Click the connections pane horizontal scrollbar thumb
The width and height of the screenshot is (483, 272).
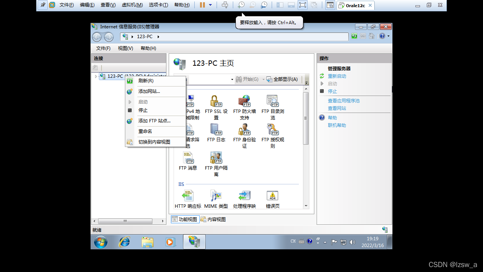click(126, 221)
